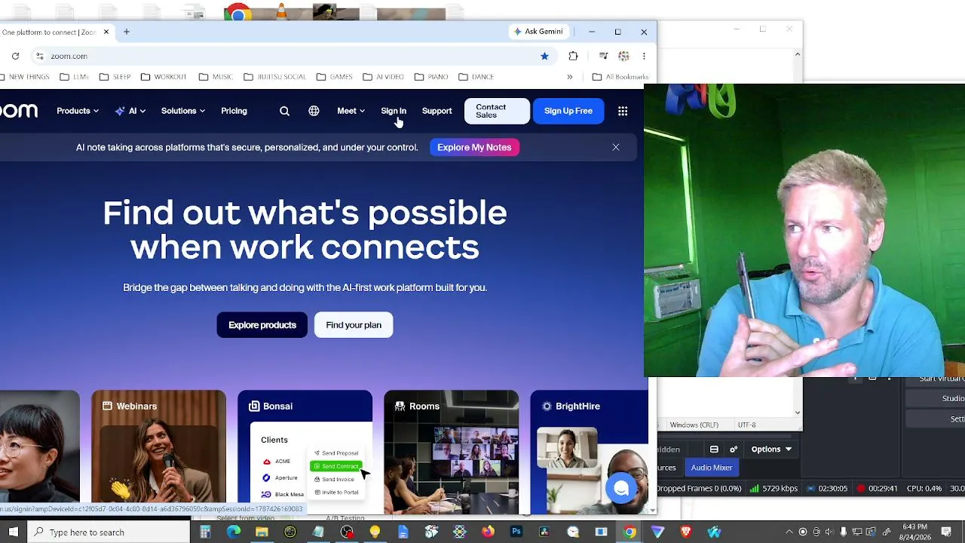Screen dimensions: 965x543
Task: Click the Sign In link
Action: click(x=394, y=111)
